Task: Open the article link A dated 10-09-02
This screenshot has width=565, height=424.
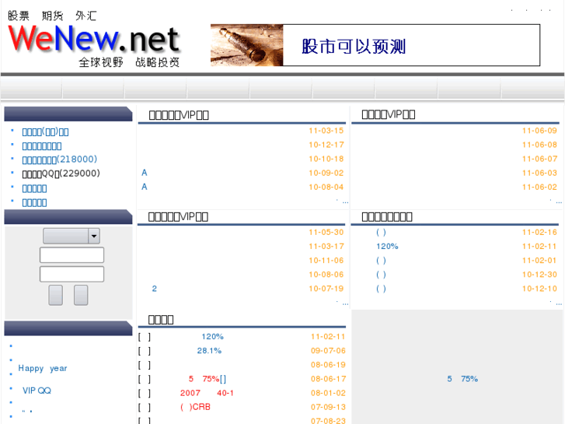Action: [144, 173]
